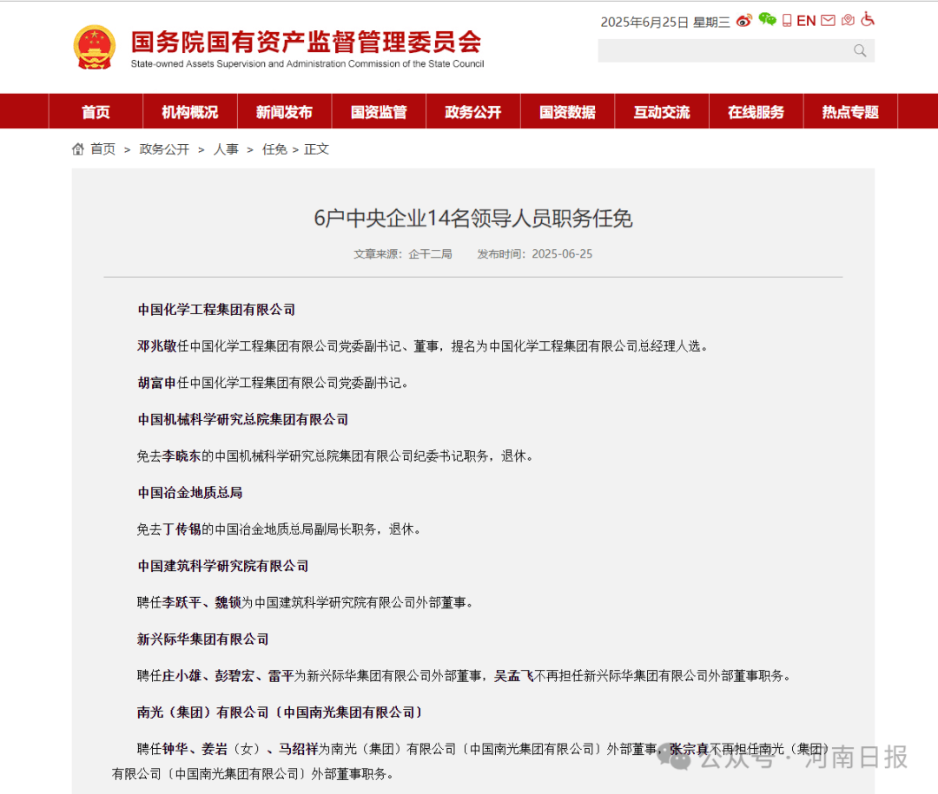Open the 新闻发布 menu item
The image size is (938, 794).
(x=284, y=112)
